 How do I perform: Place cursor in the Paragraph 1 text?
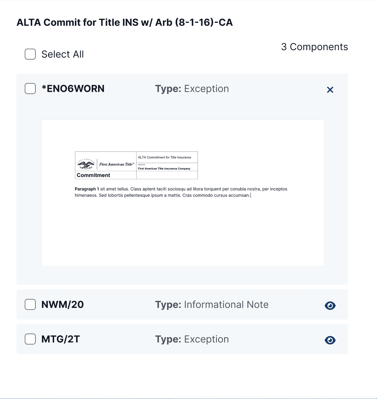click(x=181, y=192)
